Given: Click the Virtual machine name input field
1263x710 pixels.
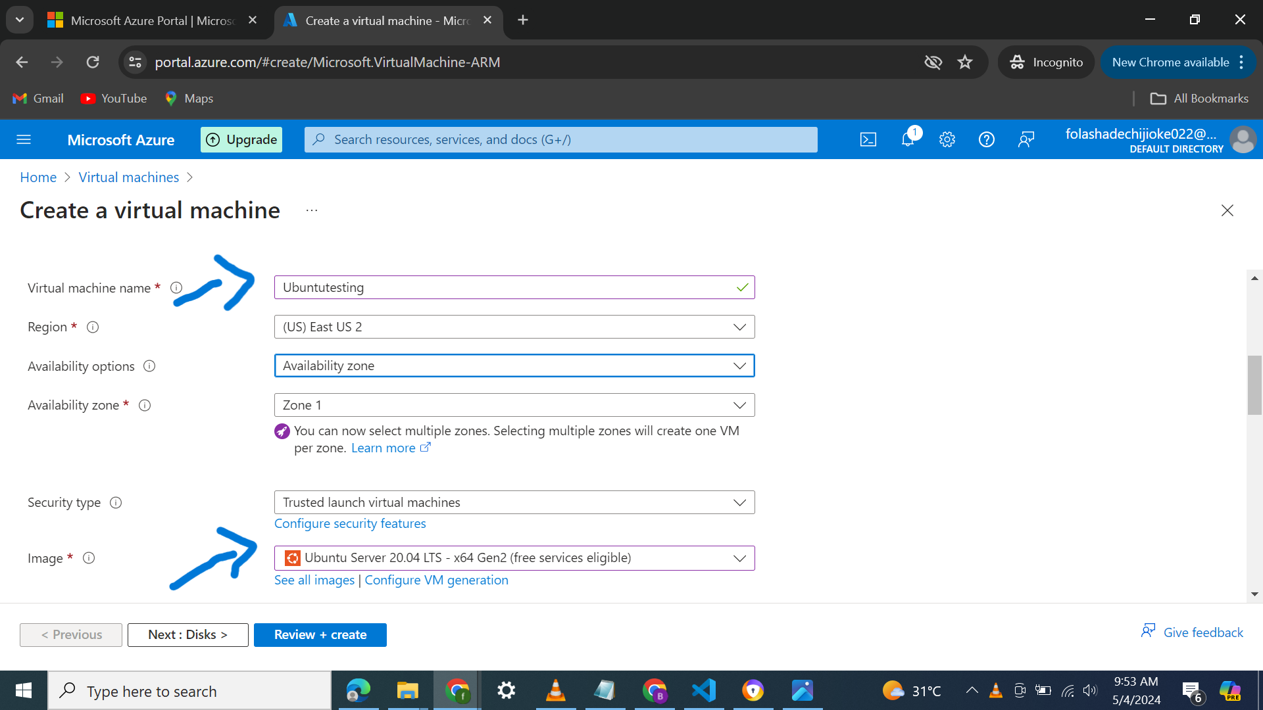Looking at the screenshot, I should [507, 288].
